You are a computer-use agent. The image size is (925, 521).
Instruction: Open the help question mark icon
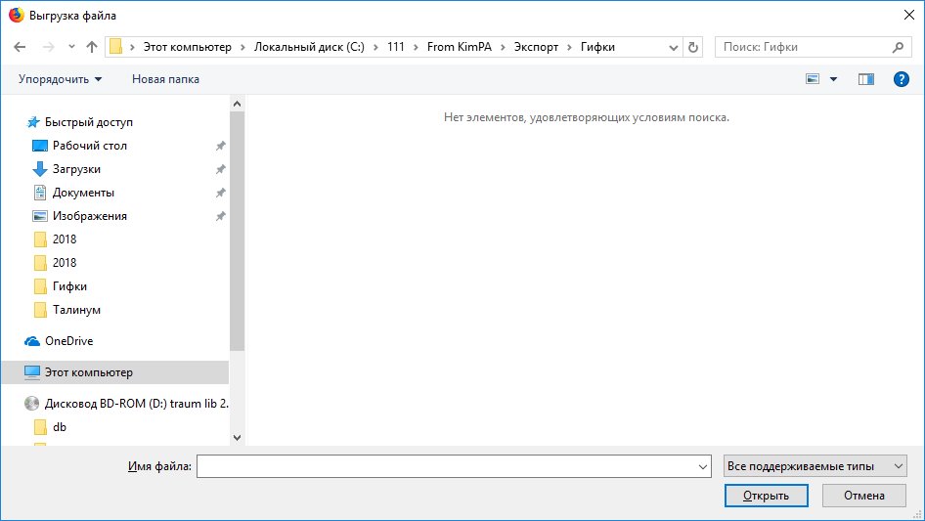point(902,79)
